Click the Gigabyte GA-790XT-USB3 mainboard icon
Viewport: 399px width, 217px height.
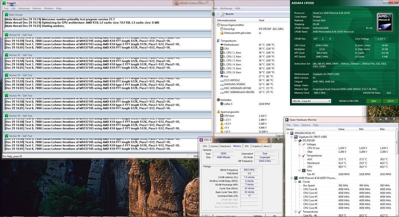point(295,137)
